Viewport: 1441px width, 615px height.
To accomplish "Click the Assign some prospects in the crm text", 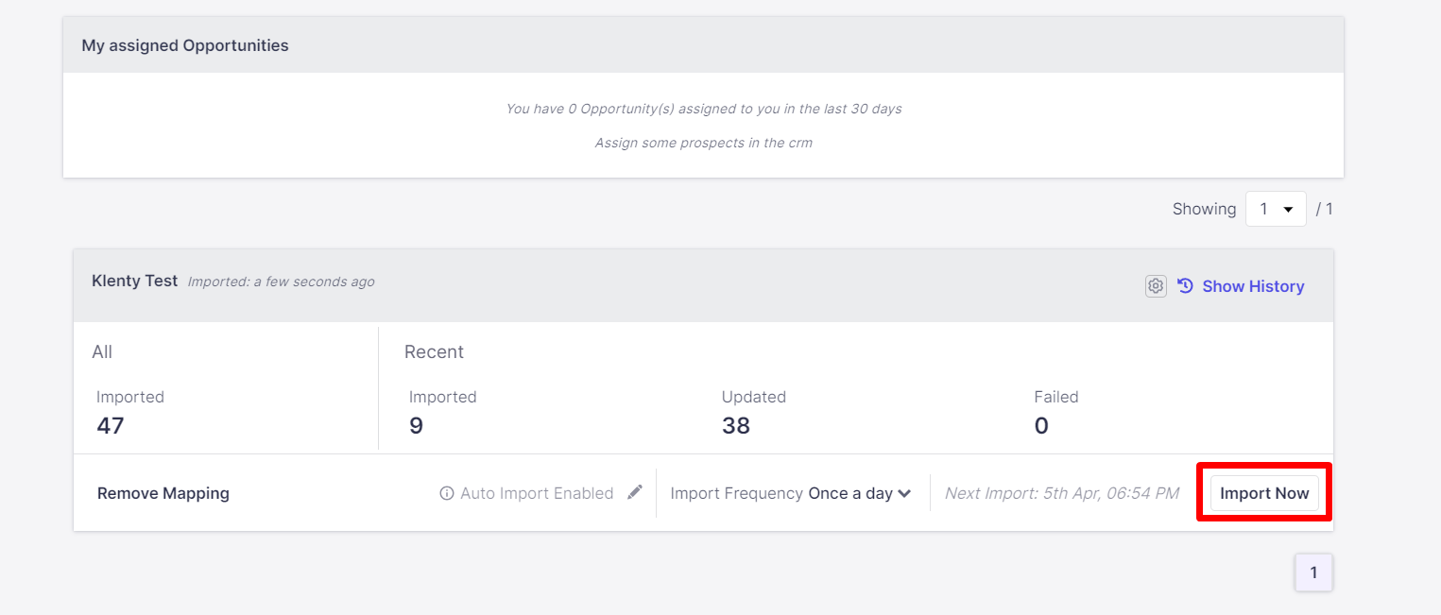I will click(x=703, y=143).
